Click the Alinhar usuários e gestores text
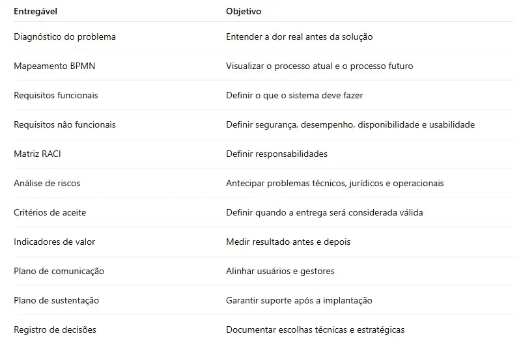Image resolution: width=521 pixels, height=349 pixels. point(280,271)
